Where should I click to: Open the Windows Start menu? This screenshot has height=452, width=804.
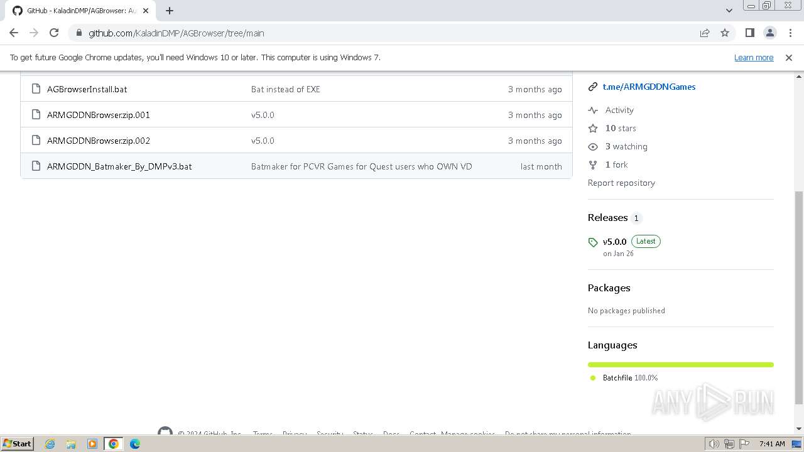18,443
